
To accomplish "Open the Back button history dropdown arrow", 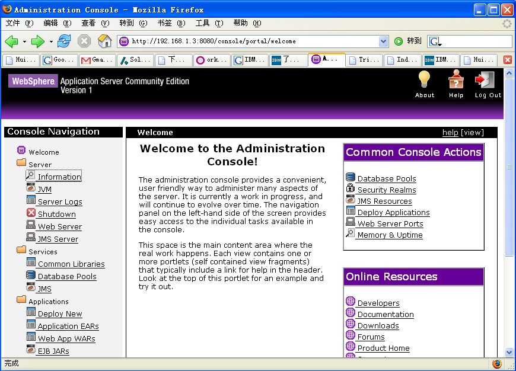I will [24, 41].
